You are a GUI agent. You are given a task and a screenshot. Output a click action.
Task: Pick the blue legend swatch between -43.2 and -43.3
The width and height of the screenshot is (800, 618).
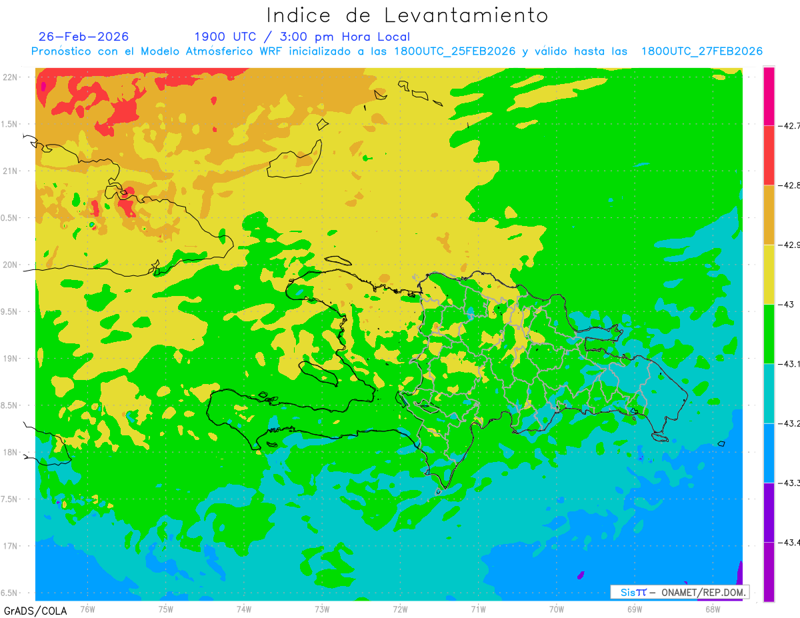pyautogui.click(x=769, y=453)
